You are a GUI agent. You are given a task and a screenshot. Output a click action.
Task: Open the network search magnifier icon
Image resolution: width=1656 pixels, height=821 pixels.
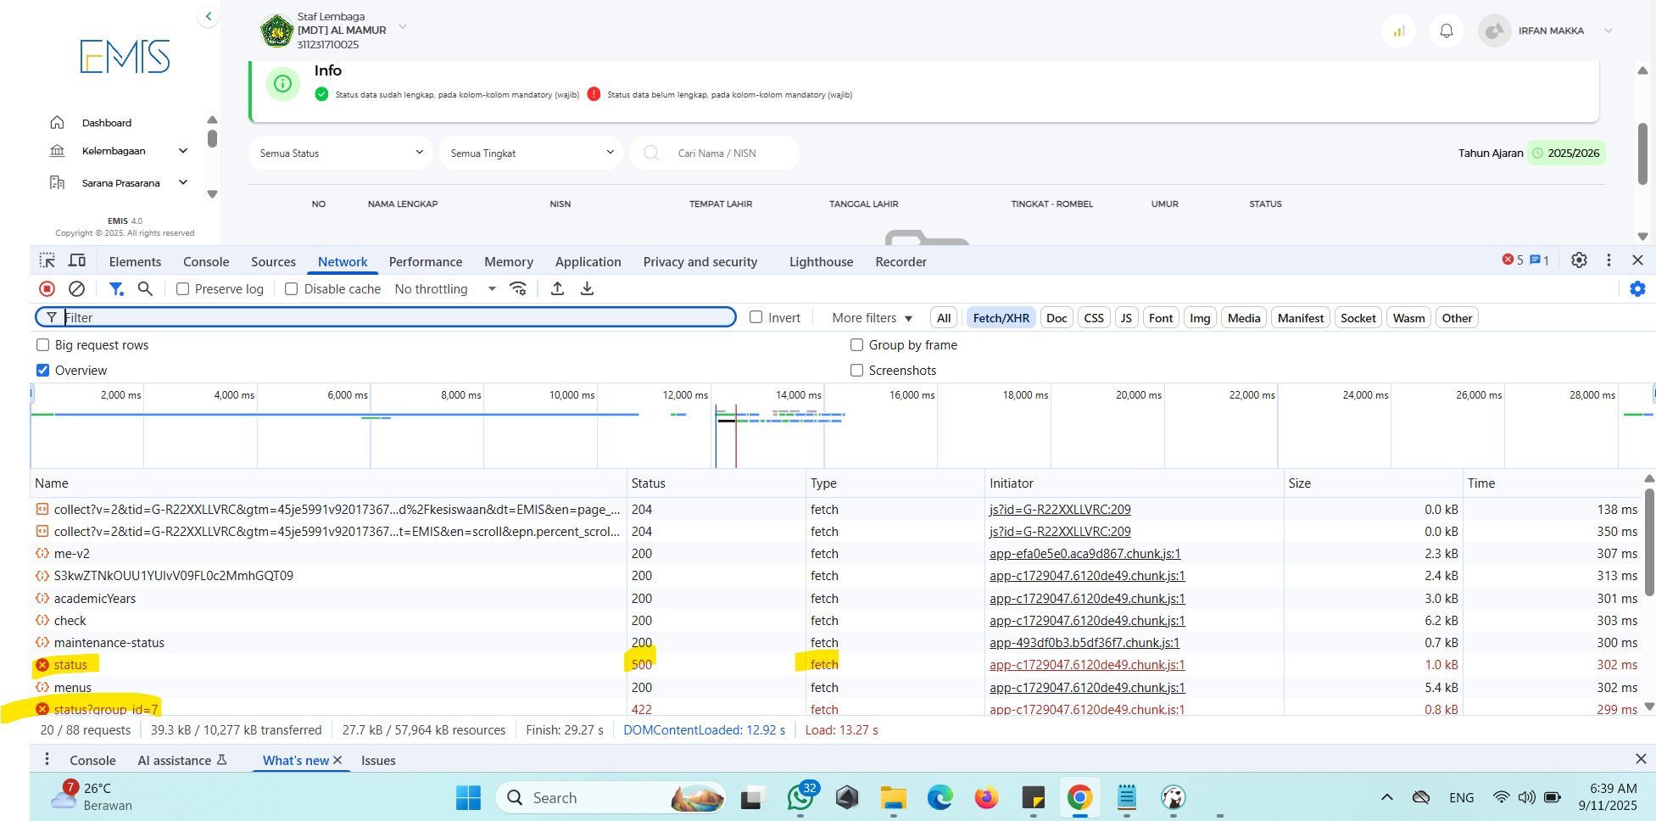[x=145, y=289]
